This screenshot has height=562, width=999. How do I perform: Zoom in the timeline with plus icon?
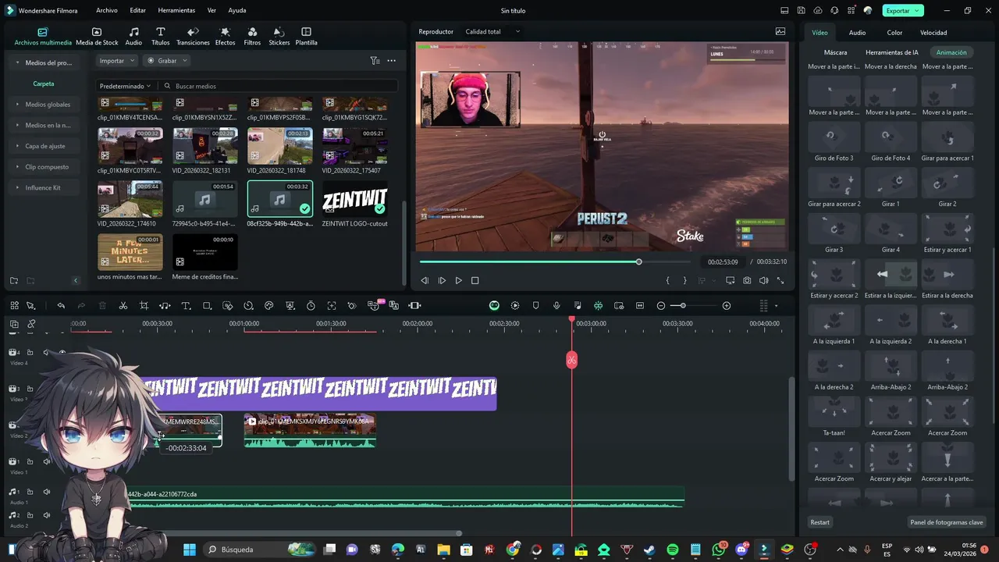[x=727, y=306]
